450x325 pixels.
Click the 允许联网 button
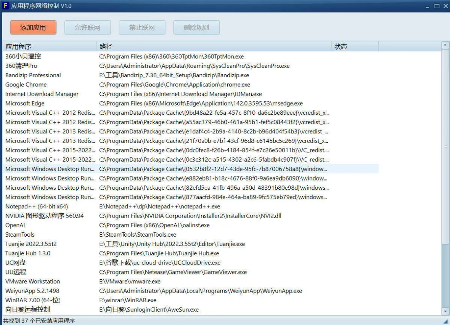coord(87,27)
